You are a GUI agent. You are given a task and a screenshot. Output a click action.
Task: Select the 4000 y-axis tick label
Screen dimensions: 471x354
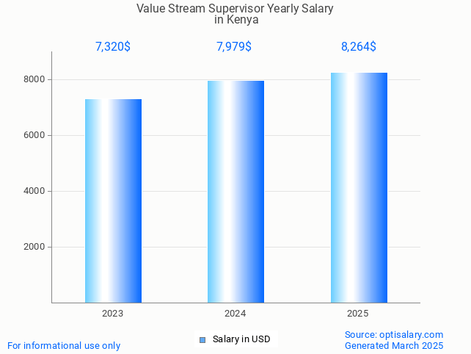34,191
